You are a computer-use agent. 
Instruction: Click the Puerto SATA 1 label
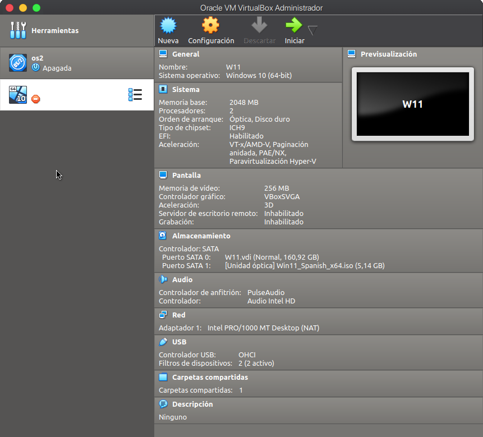point(187,266)
